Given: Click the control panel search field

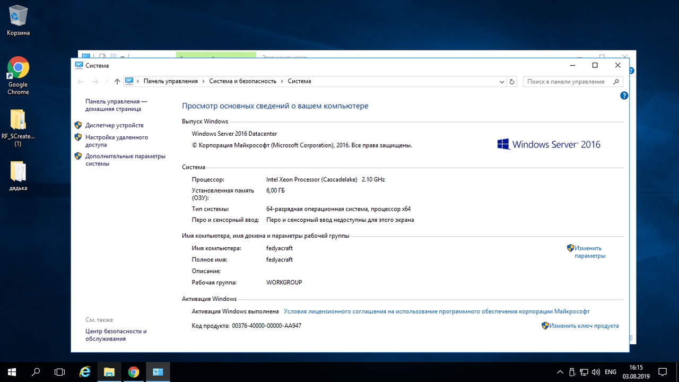Looking at the screenshot, I should click(565, 82).
